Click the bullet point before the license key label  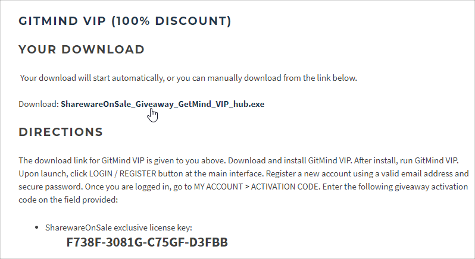click(x=37, y=228)
